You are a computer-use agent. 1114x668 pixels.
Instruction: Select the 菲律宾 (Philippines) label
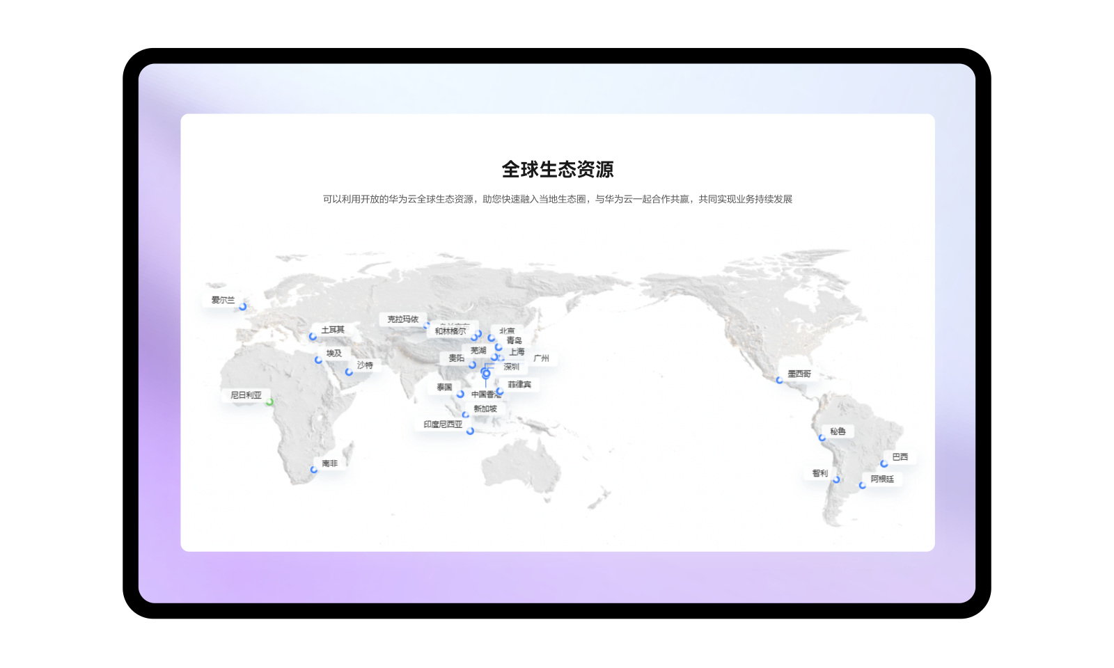519,384
